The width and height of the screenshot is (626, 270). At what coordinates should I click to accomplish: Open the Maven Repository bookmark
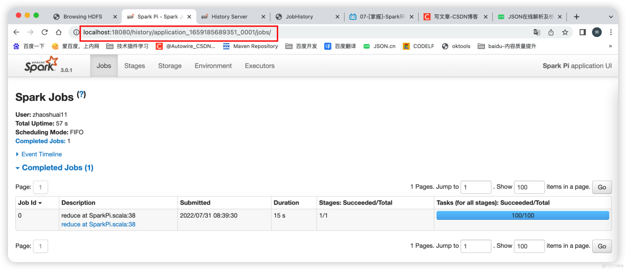[250, 46]
